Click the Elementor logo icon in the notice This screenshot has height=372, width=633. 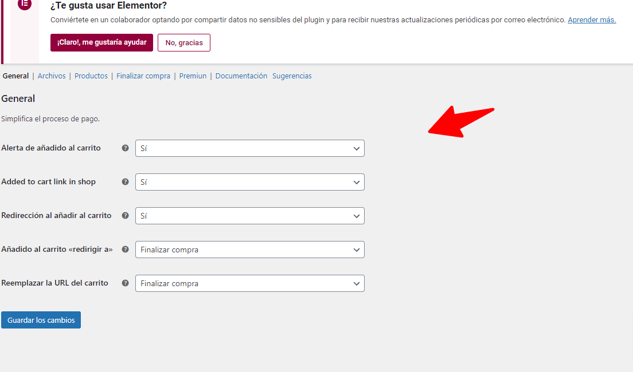(25, 4)
